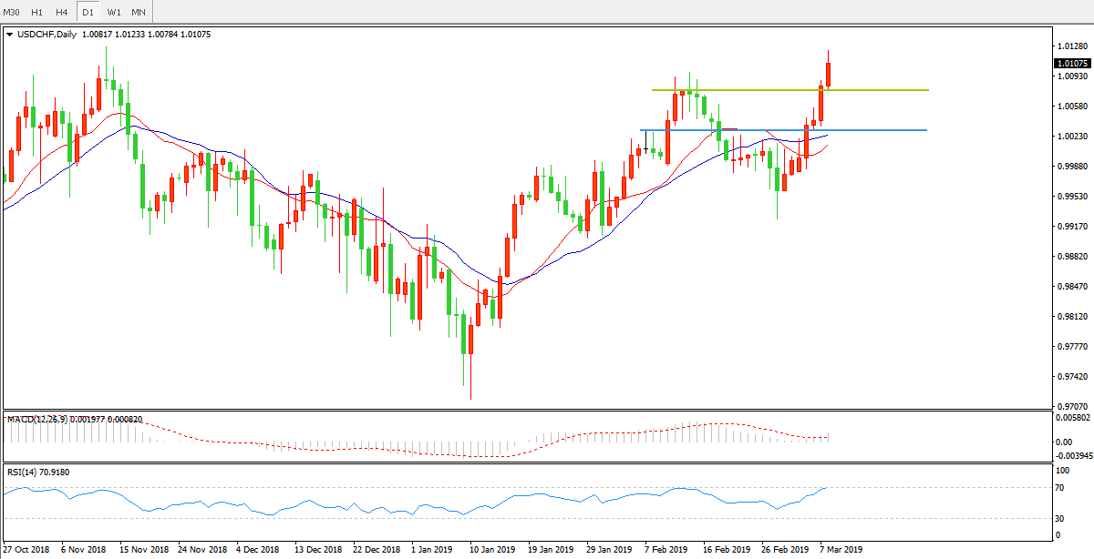Image resolution: width=1094 pixels, height=559 pixels.
Task: Open the W1 weekly timeframe
Action: tap(113, 12)
